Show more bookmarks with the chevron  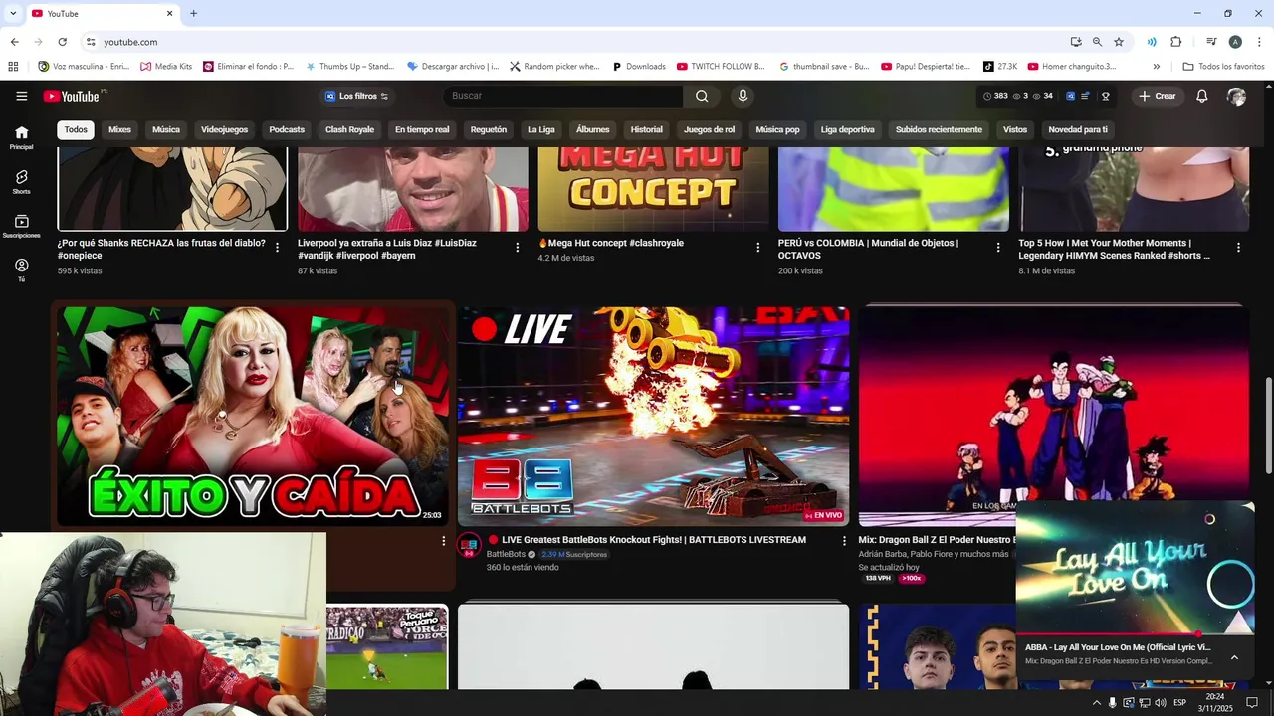(1156, 67)
